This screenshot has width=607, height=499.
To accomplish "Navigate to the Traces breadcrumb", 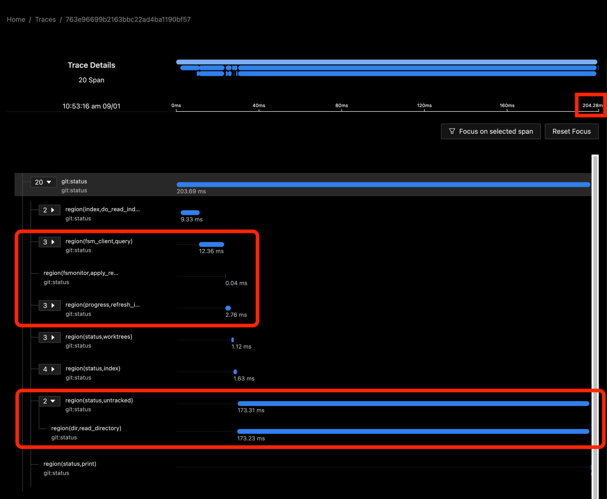I will click(x=45, y=19).
